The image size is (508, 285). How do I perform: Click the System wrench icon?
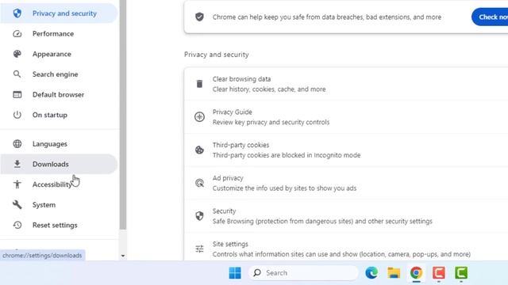pyautogui.click(x=17, y=204)
